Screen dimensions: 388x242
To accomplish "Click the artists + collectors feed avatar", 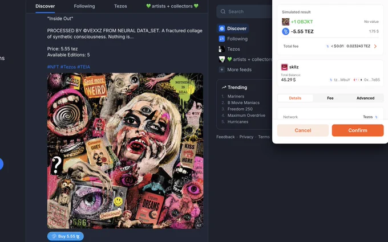I will point(222,59).
